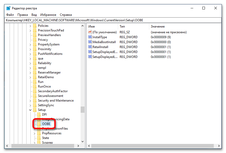Click tree pane scroll down arrow

(83, 142)
